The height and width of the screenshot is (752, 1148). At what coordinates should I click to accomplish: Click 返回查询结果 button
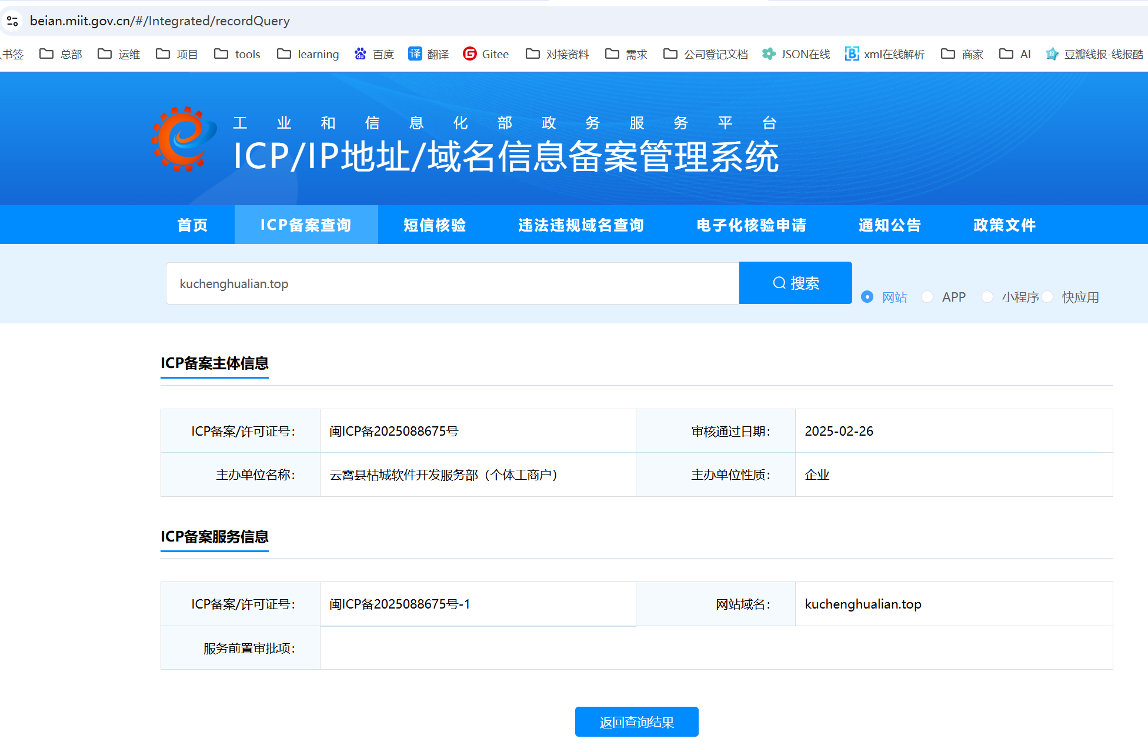[636, 722]
